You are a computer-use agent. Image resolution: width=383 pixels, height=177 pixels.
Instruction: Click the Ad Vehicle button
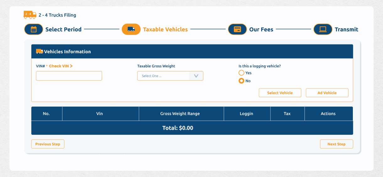327,93
